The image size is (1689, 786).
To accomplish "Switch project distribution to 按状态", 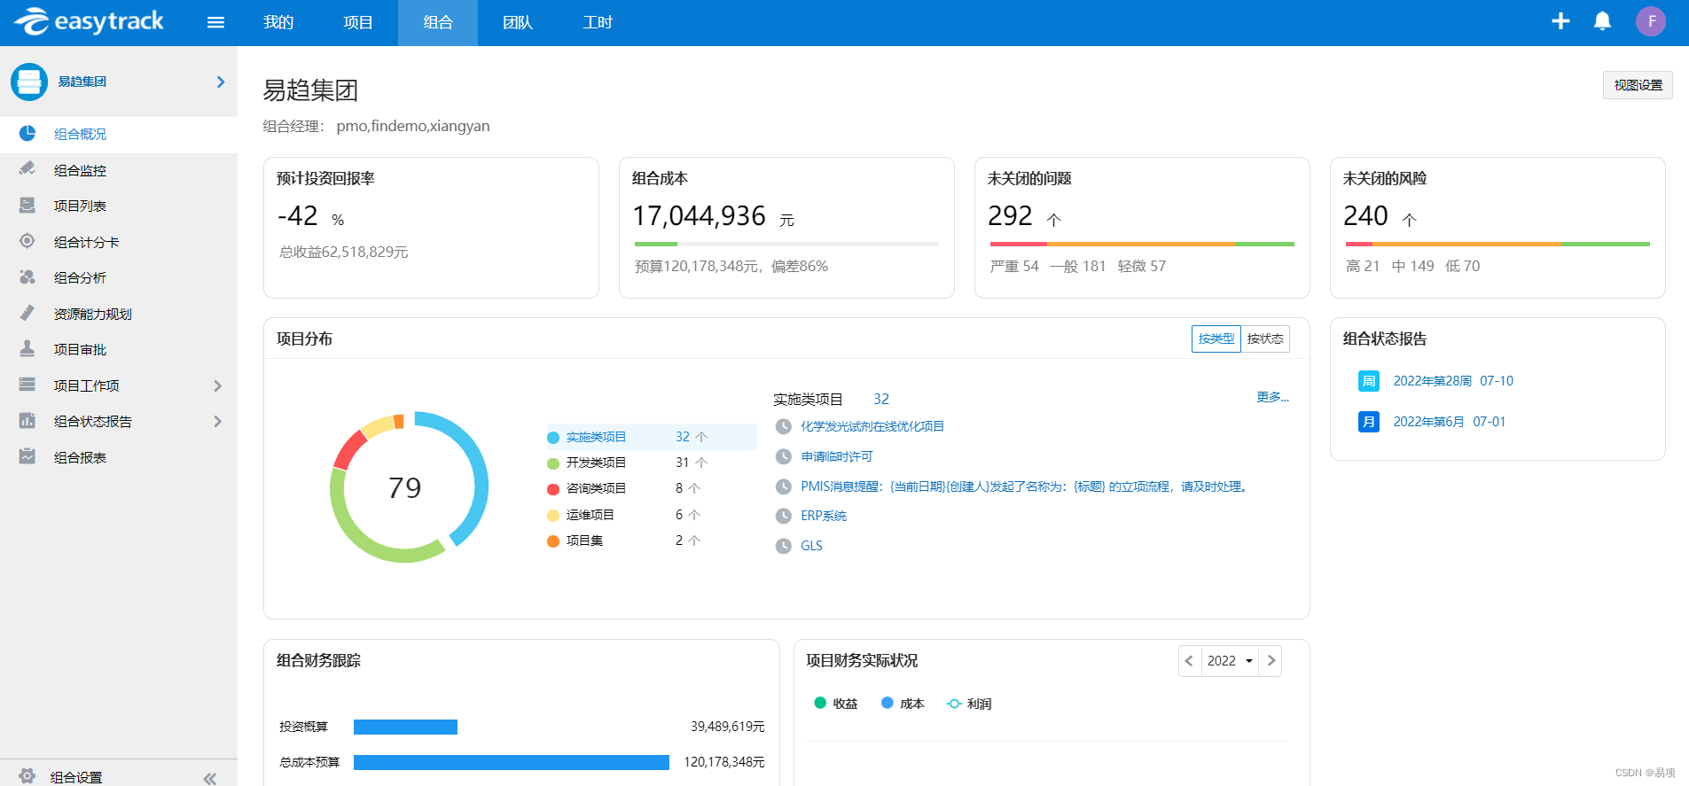I will coord(1265,339).
